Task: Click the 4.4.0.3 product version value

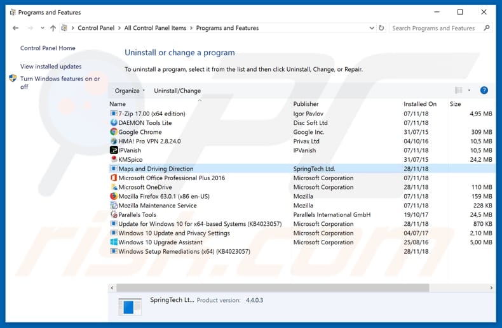Action: (255, 300)
